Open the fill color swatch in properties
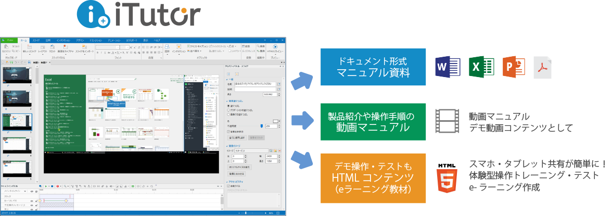Screen dimensions: 612x216 [x=276, y=121]
